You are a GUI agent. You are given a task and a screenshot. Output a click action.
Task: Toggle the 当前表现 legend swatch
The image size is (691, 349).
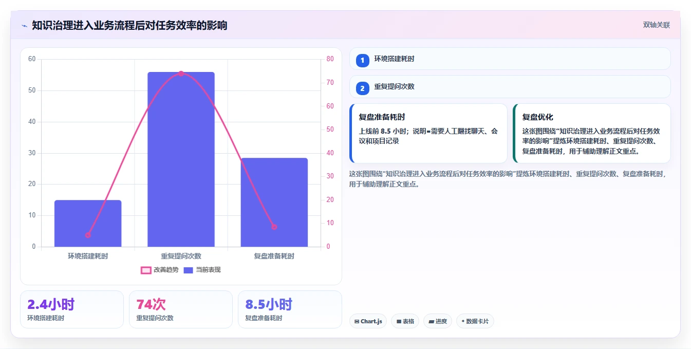point(188,270)
